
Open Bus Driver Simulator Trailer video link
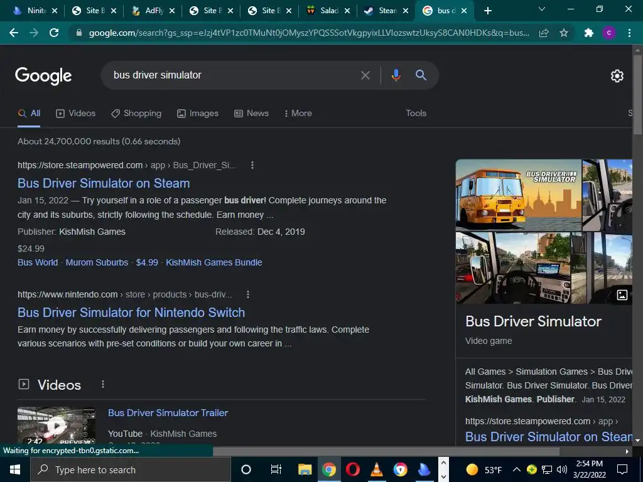pyautogui.click(x=168, y=413)
